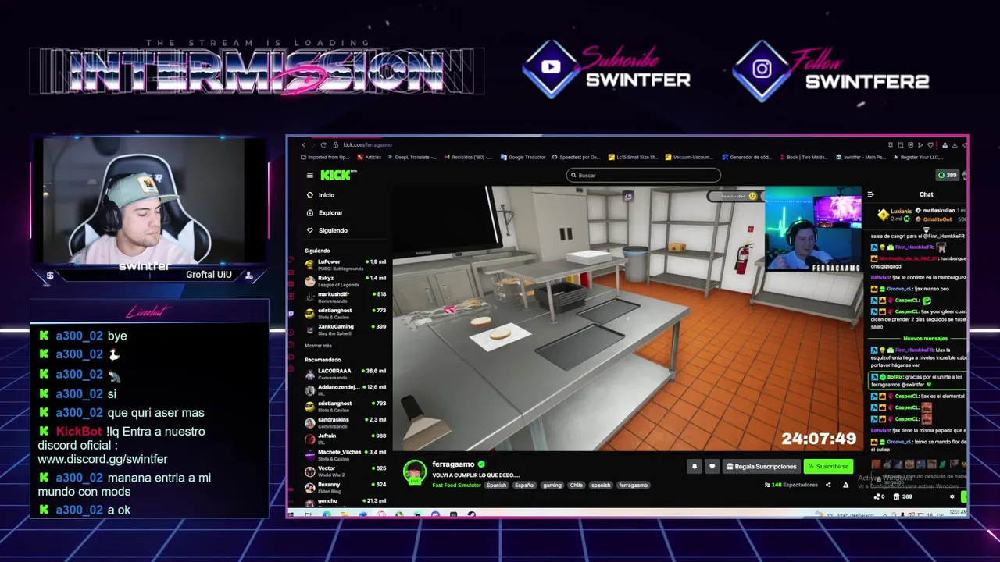
Task: Open Machete_Vilches recommended channel
Action: point(345,454)
